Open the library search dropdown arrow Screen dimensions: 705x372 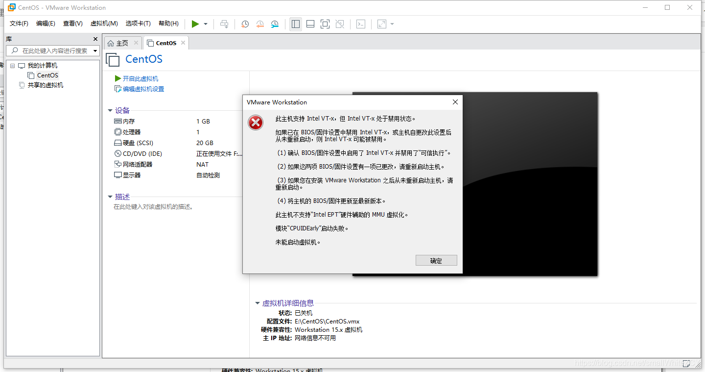(x=95, y=51)
